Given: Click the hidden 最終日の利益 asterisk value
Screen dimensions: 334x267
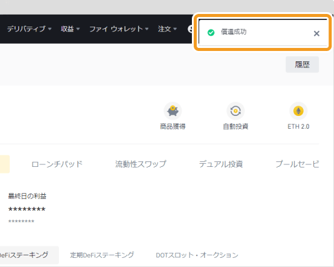Looking at the screenshot, I should [x=27, y=209].
